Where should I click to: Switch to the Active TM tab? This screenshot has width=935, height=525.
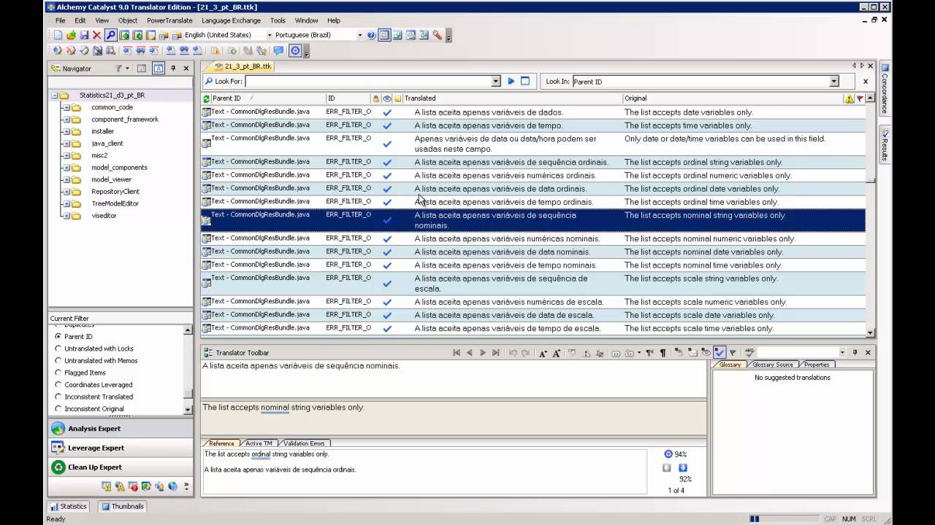pyautogui.click(x=259, y=443)
